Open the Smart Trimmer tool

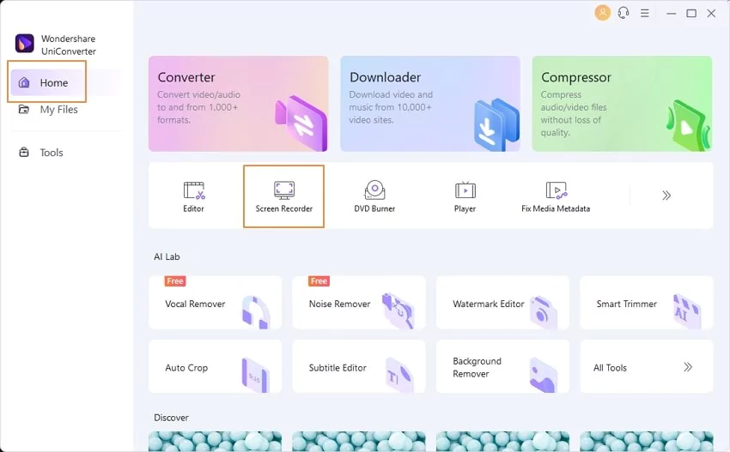tap(647, 303)
